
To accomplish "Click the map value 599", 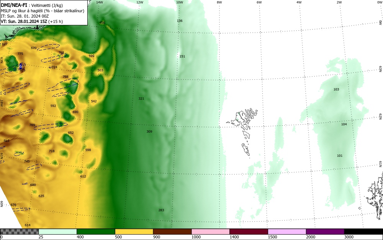I will click(92, 56).
